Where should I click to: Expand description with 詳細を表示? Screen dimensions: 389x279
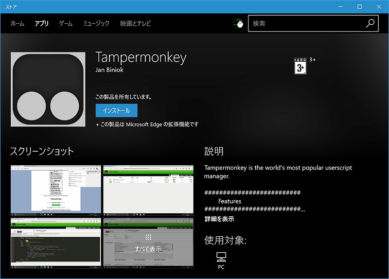(219, 219)
